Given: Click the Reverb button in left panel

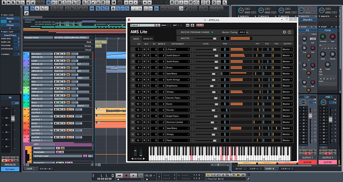Looking at the screenshot, I should pos(10,18).
